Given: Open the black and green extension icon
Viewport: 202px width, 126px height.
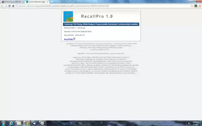Looking at the screenshot, I should click(x=196, y=6).
